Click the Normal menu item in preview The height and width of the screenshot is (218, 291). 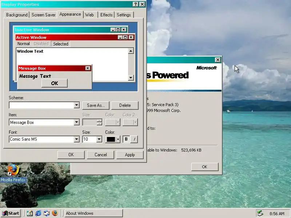click(x=24, y=44)
